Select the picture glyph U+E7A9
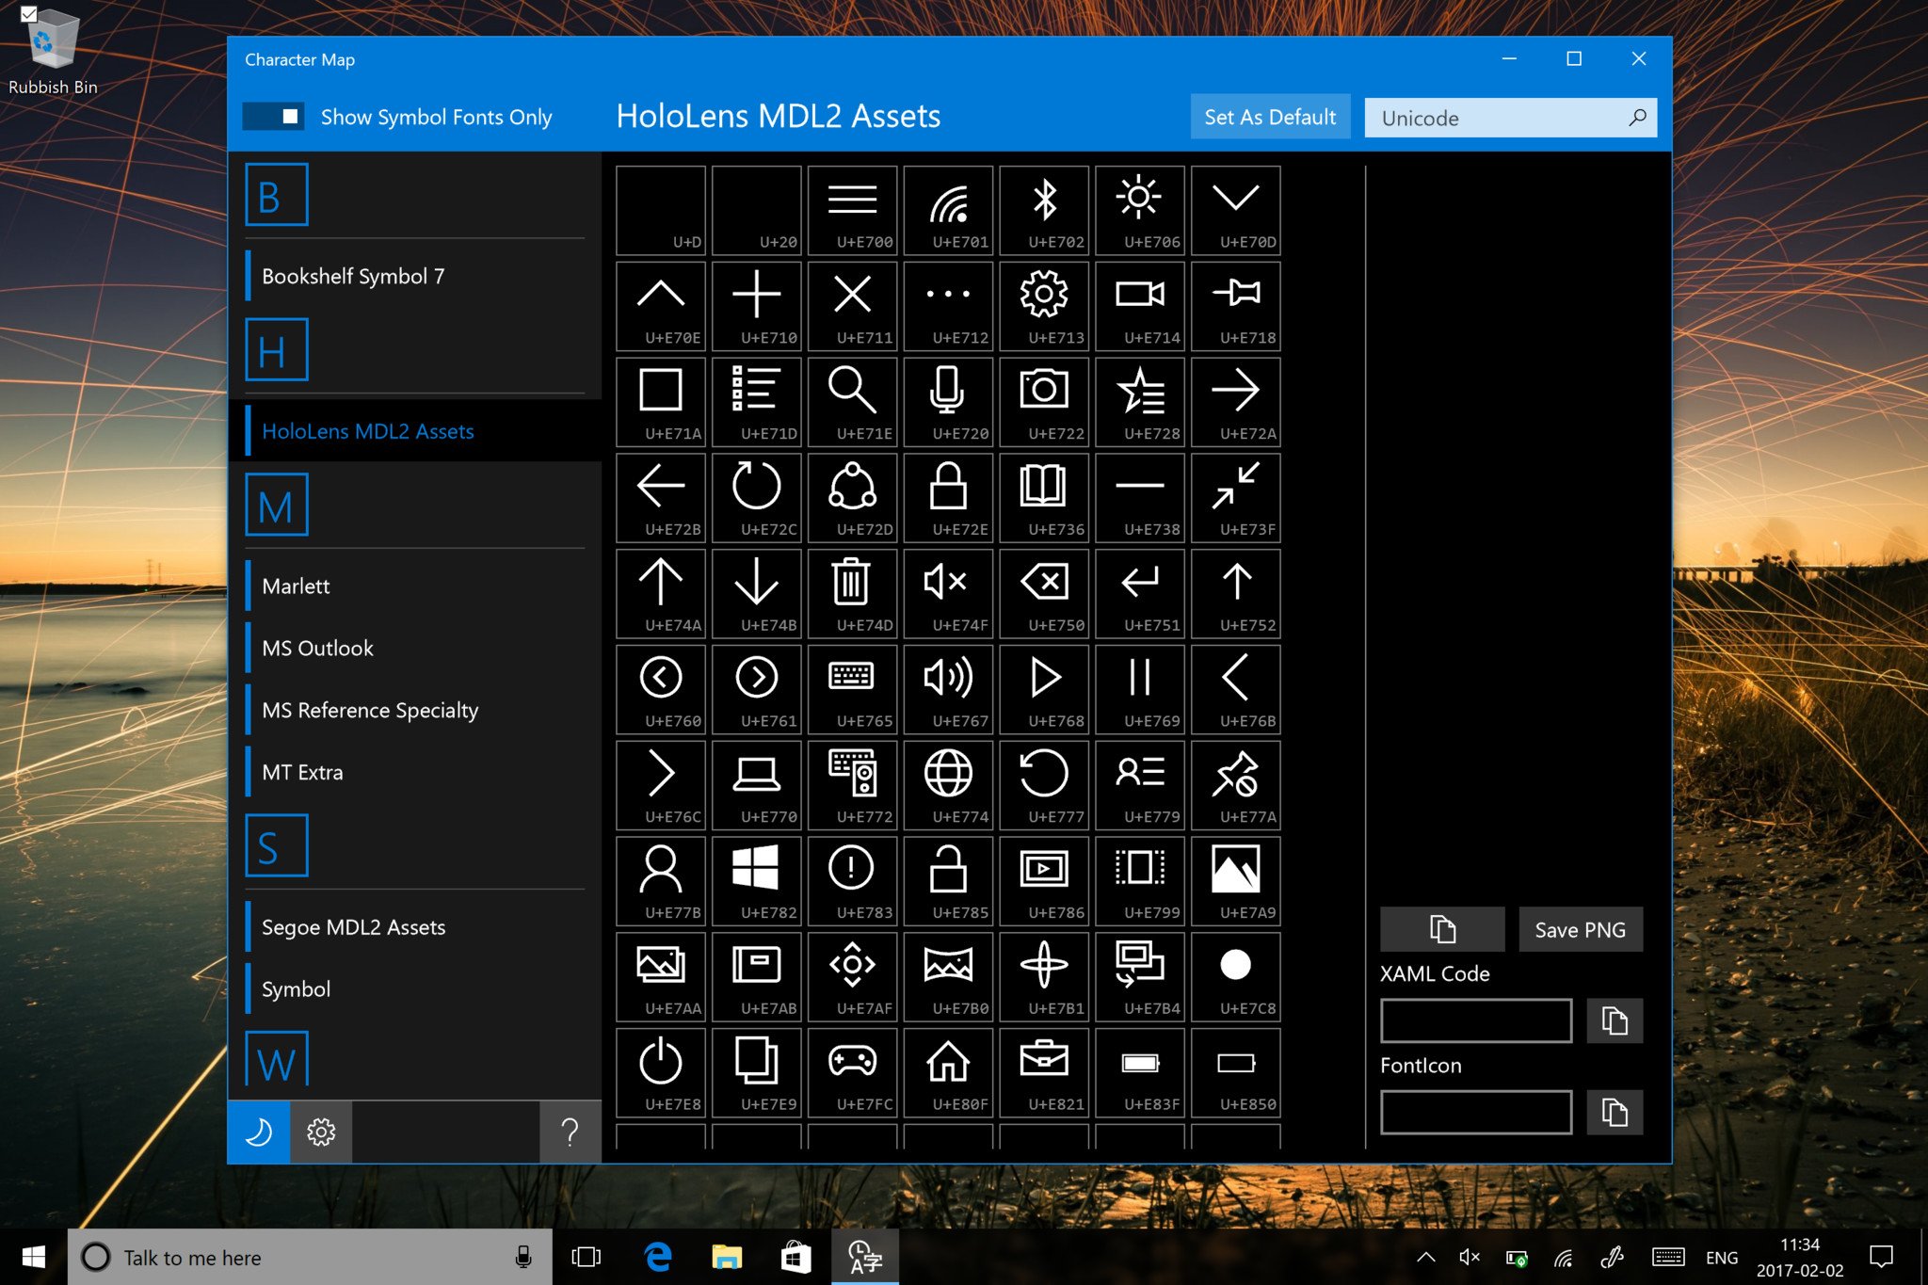 coord(1236,882)
